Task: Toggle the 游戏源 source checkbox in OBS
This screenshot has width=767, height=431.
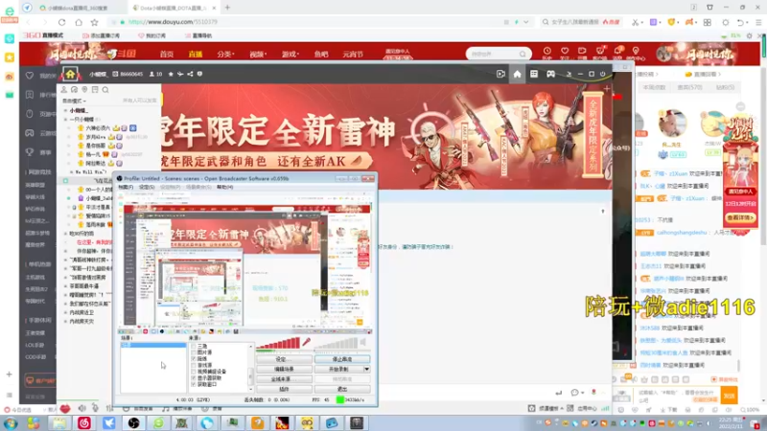Action: coord(194,365)
